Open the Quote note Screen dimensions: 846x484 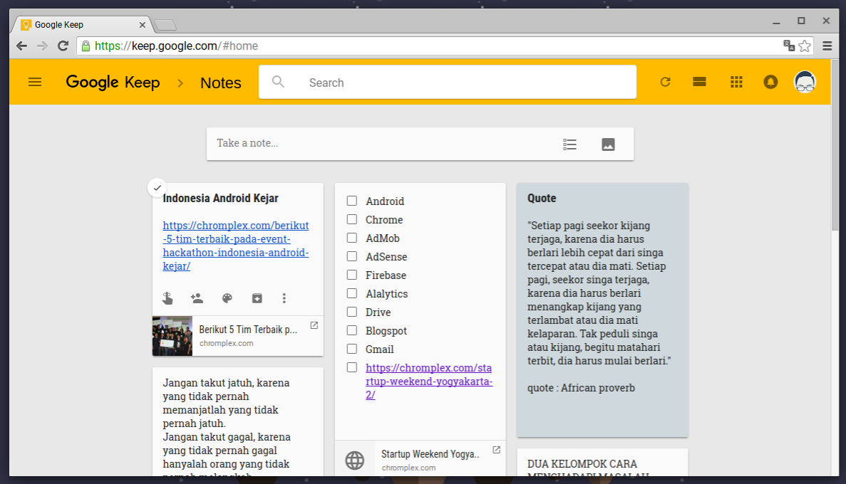click(602, 310)
